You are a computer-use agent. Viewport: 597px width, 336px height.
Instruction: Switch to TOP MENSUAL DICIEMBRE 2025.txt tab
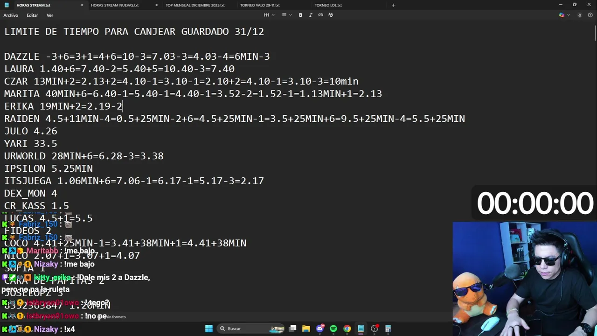(x=195, y=5)
